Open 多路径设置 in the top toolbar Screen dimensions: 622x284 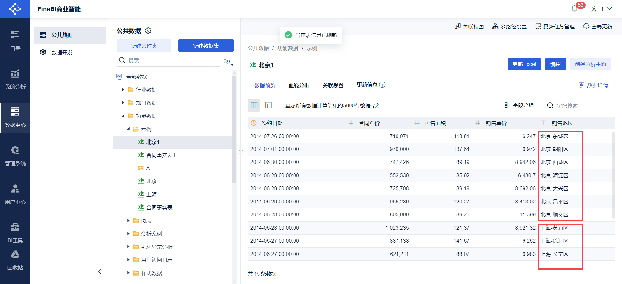pos(509,27)
